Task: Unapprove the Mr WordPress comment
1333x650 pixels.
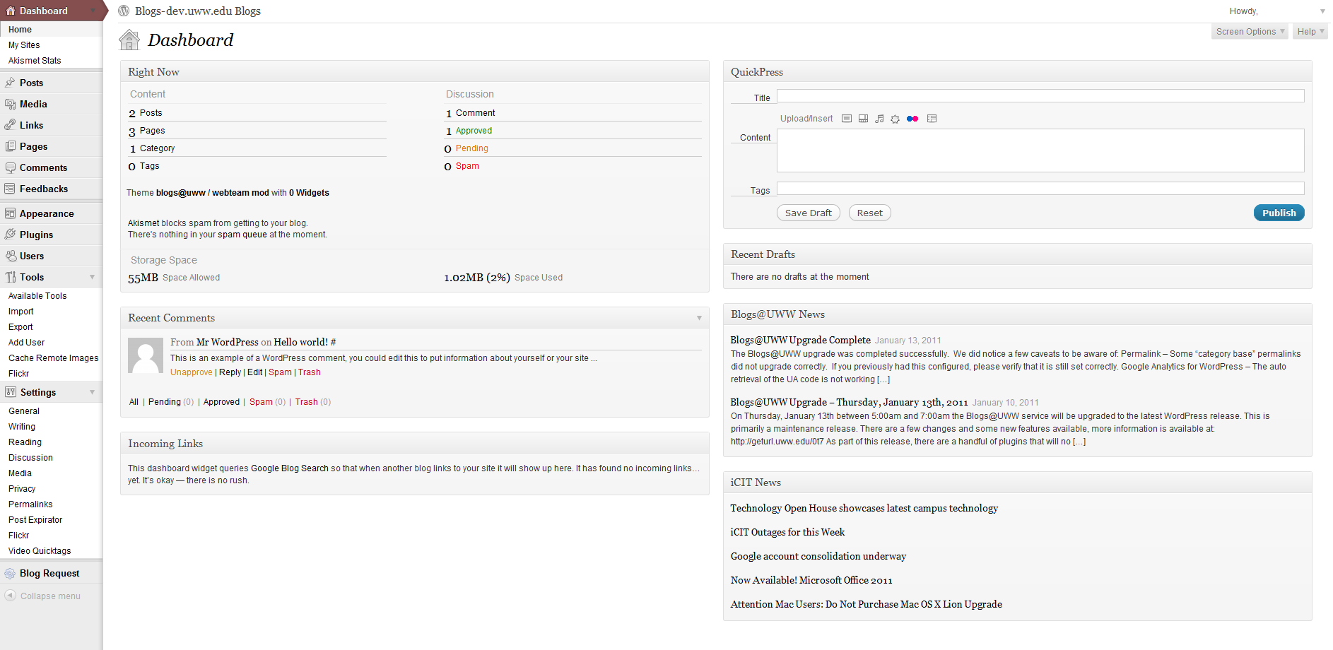Action: [191, 372]
